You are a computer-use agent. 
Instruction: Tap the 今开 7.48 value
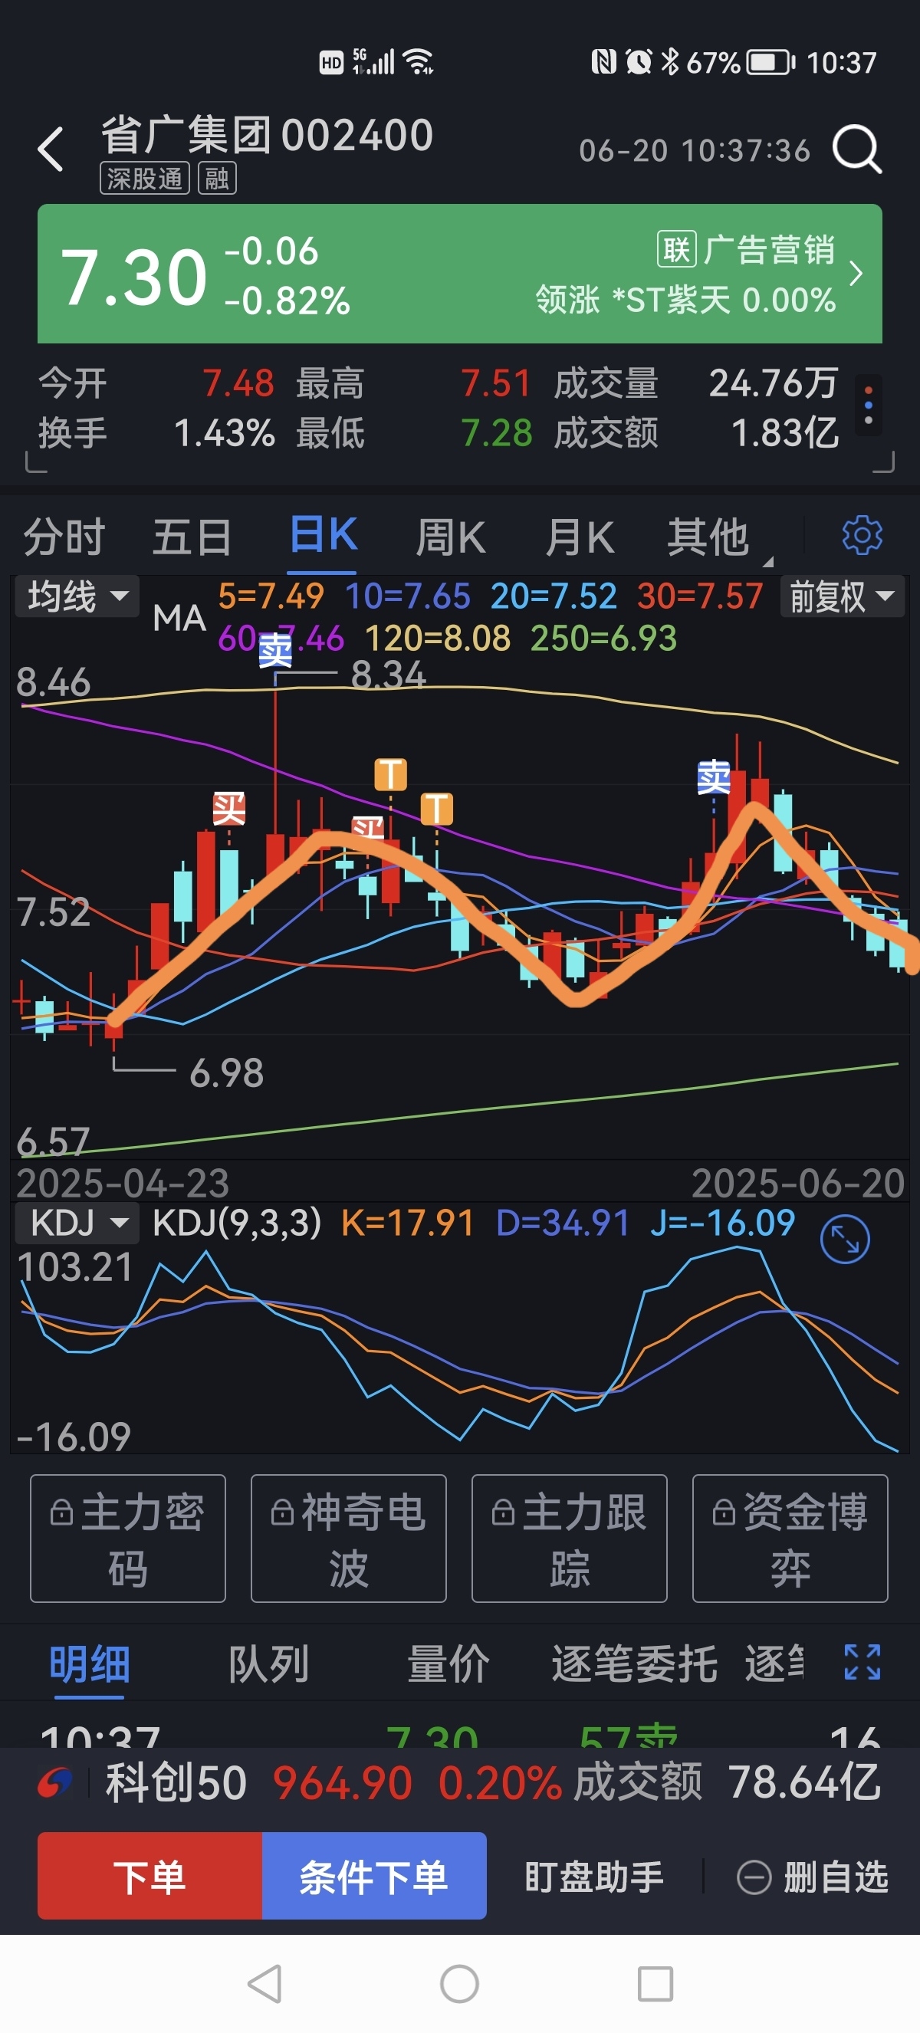coord(238,383)
